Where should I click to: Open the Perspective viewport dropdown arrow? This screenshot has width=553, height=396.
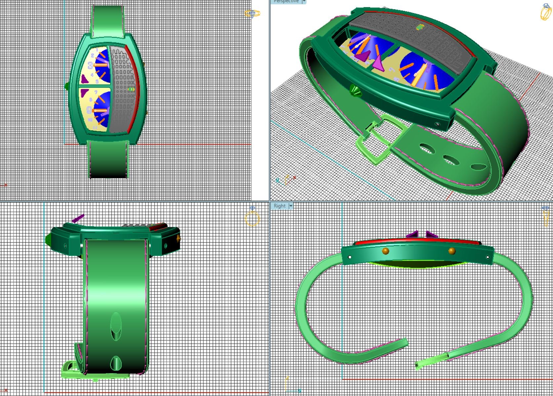(304, 2)
